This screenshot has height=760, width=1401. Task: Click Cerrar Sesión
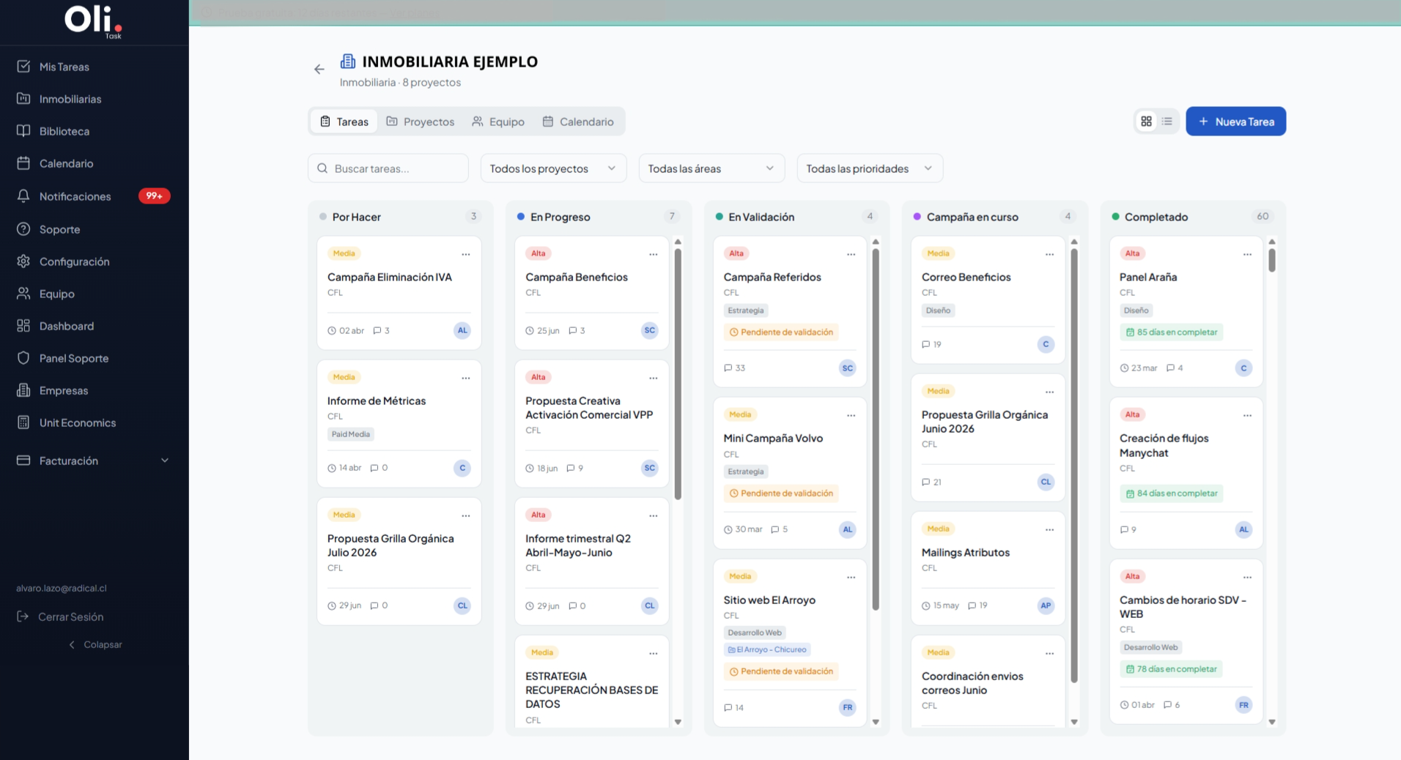[x=62, y=616]
